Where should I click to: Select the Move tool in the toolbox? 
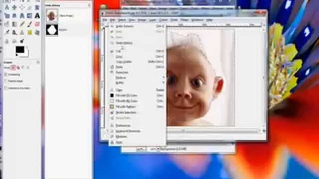[x=14, y=7]
